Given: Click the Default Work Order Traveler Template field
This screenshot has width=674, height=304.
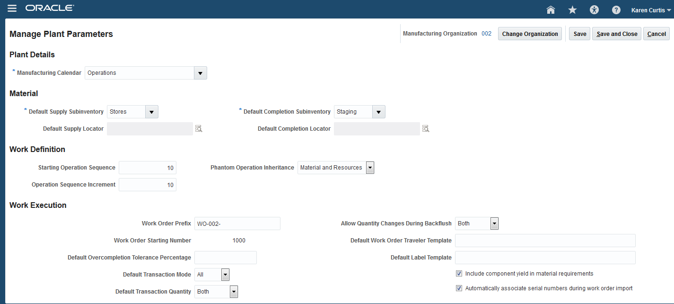Looking at the screenshot, I should pyautogui.click(x=545, y=241).
